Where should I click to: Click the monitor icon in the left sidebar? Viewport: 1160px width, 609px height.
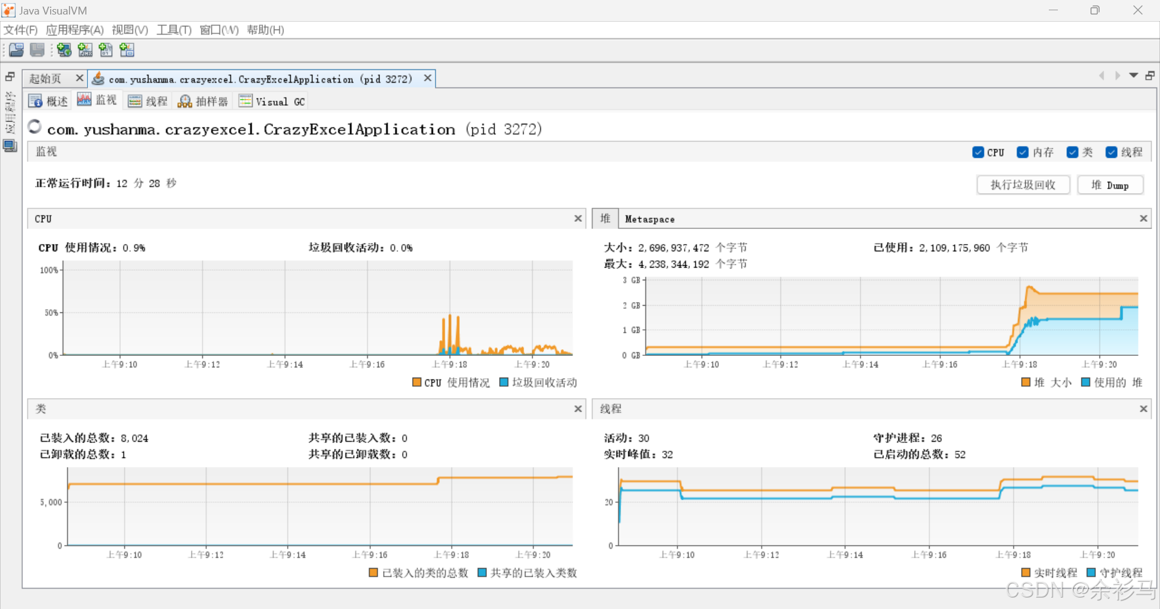tap(10, 146)
